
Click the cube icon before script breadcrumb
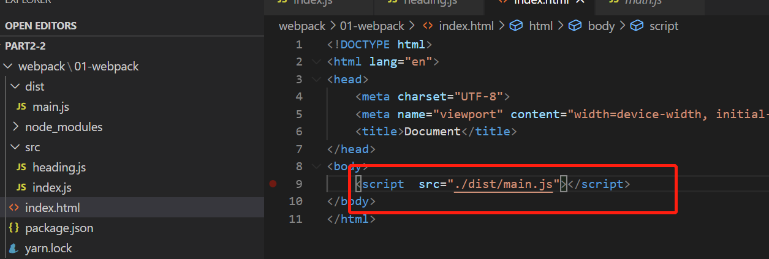coord(637,26)
